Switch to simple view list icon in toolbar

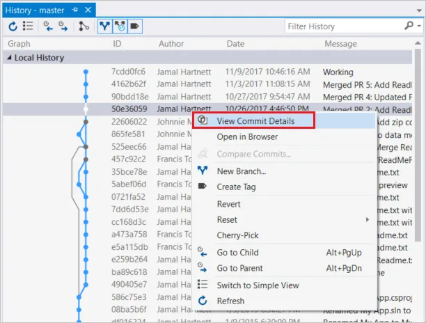coord(28,26)
